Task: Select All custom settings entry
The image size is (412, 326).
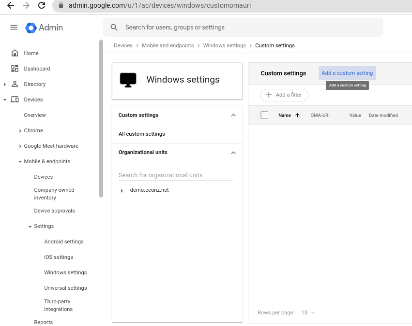Action: (x=142, y=134)
